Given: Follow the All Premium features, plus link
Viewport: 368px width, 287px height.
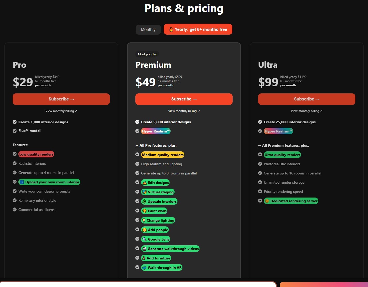Looking at the screenshot, I should click(283, 145).
